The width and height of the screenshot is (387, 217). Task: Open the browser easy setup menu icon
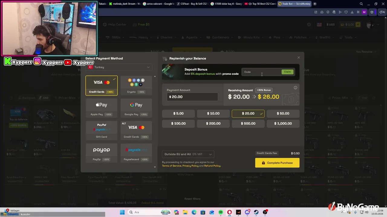pos(358,12)
